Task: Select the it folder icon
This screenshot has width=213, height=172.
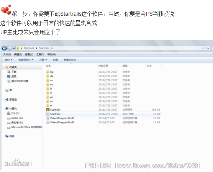Action: pyautogui.click(x=48, y=93)
